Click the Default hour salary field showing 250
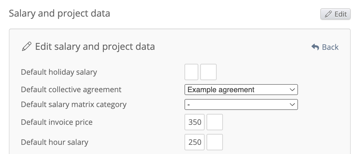This screenshot has width=357, height=154. point(195,142)
